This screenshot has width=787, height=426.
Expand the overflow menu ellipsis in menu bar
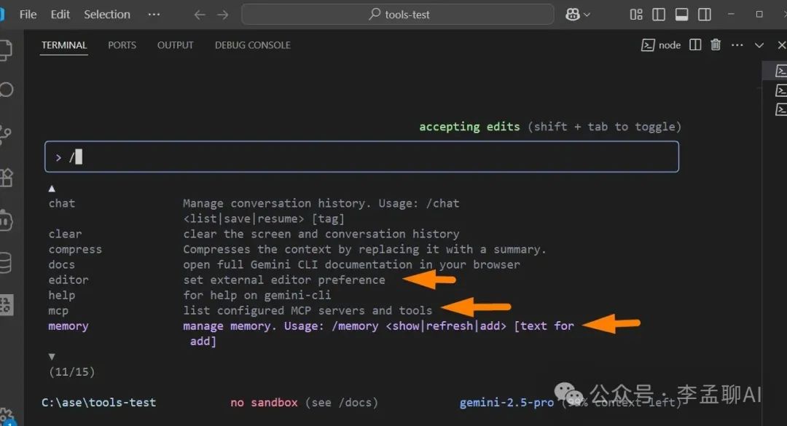tap(154, 15)
